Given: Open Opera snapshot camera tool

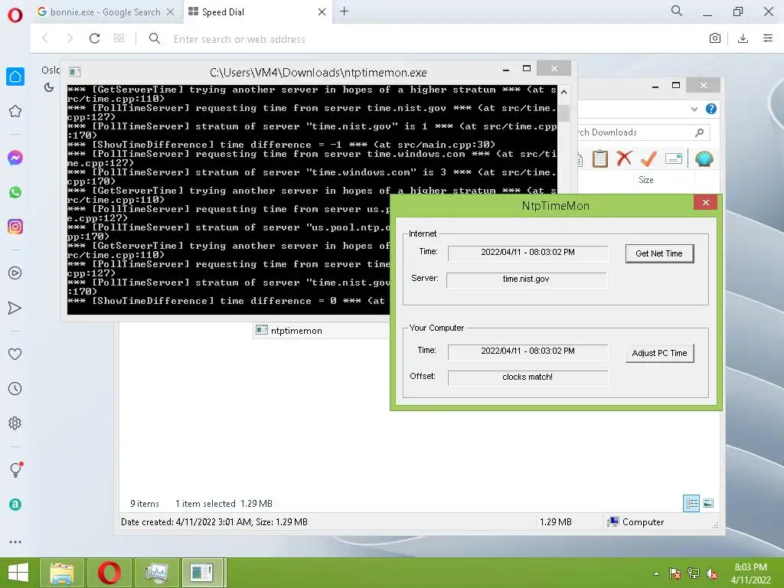Looking at the screenshot, I should (715, 38).
